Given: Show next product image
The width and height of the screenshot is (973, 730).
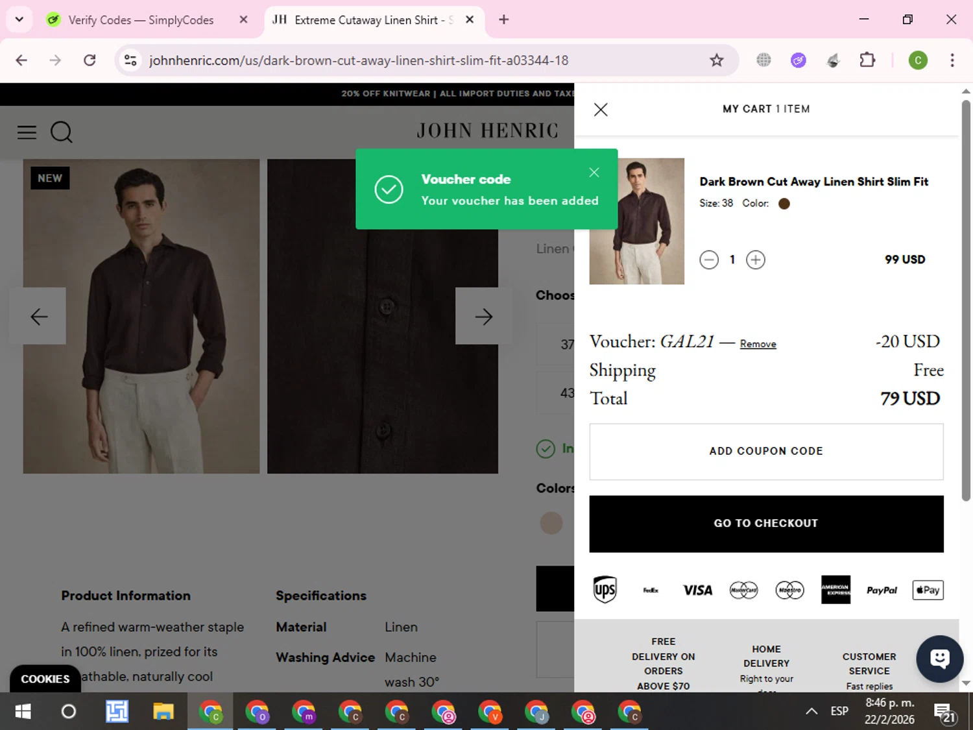Looking at the screenshot, I should [x=484, y=316].
